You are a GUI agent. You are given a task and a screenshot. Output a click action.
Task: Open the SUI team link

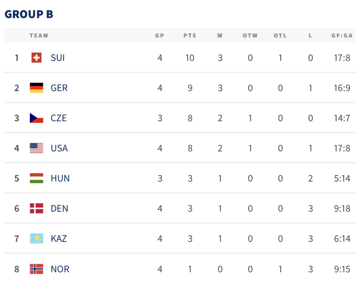[58, 58]
